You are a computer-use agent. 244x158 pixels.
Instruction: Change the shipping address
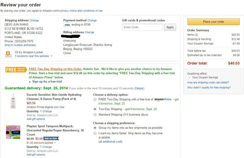point(34,20)
